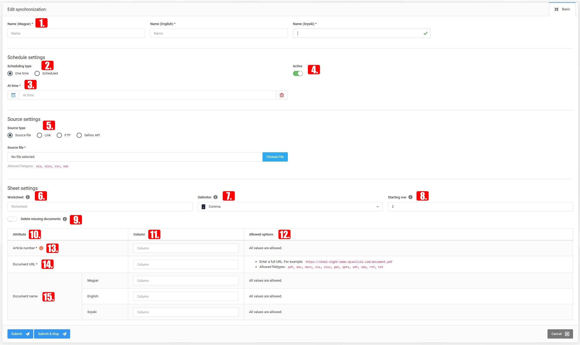Click the Article number Column field
Screen dimensions: 580x345
coord(186,248)
